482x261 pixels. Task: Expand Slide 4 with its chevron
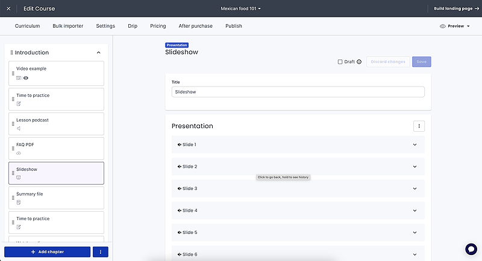coord(415,210)
